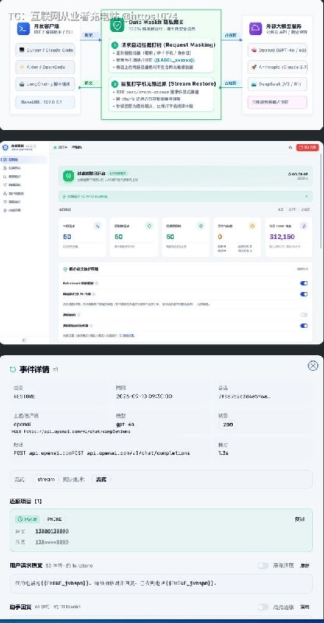The width and height of the screenshot is (324, 623).
Task: Click the dashboard app logo icon
Action: click(x=5, y=147)
